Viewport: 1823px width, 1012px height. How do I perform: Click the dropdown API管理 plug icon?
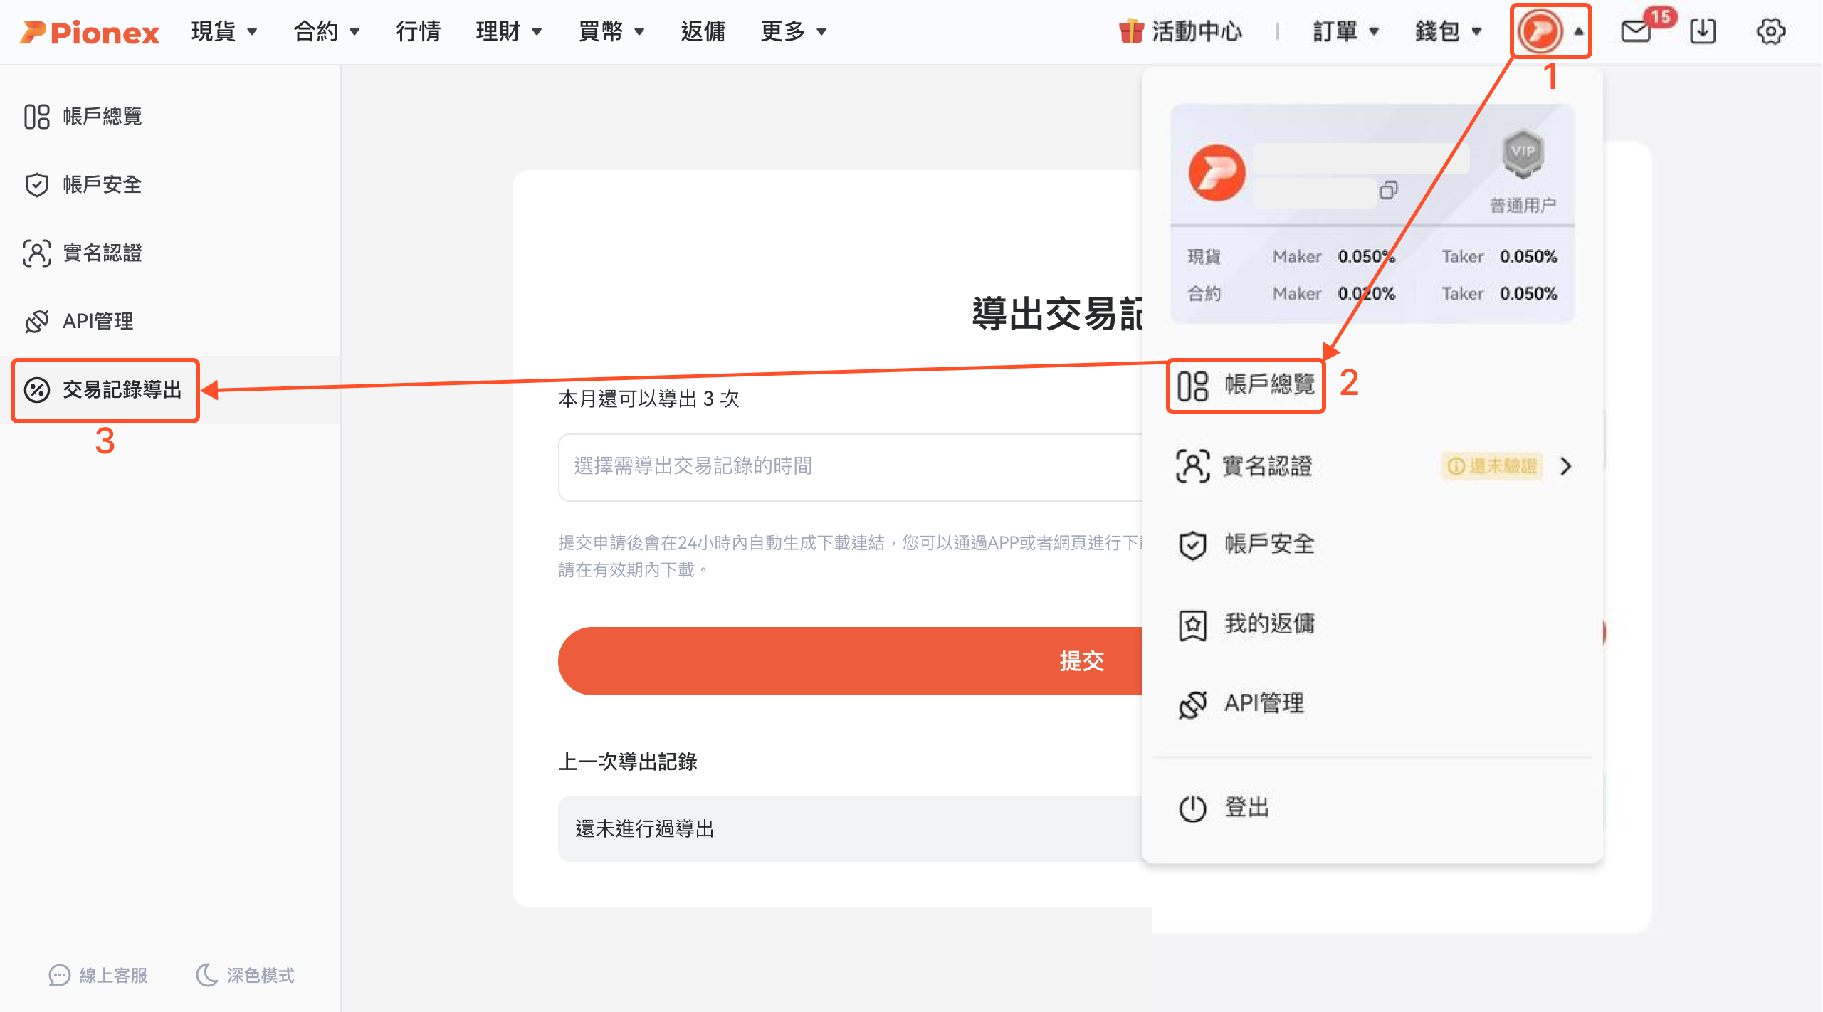pyautogui.click(x=1192, y=705)
